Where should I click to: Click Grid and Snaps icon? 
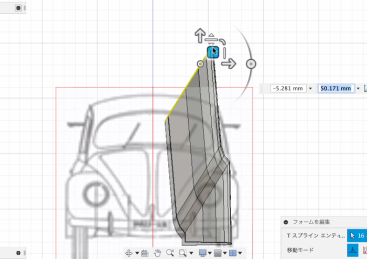point(218,253)
